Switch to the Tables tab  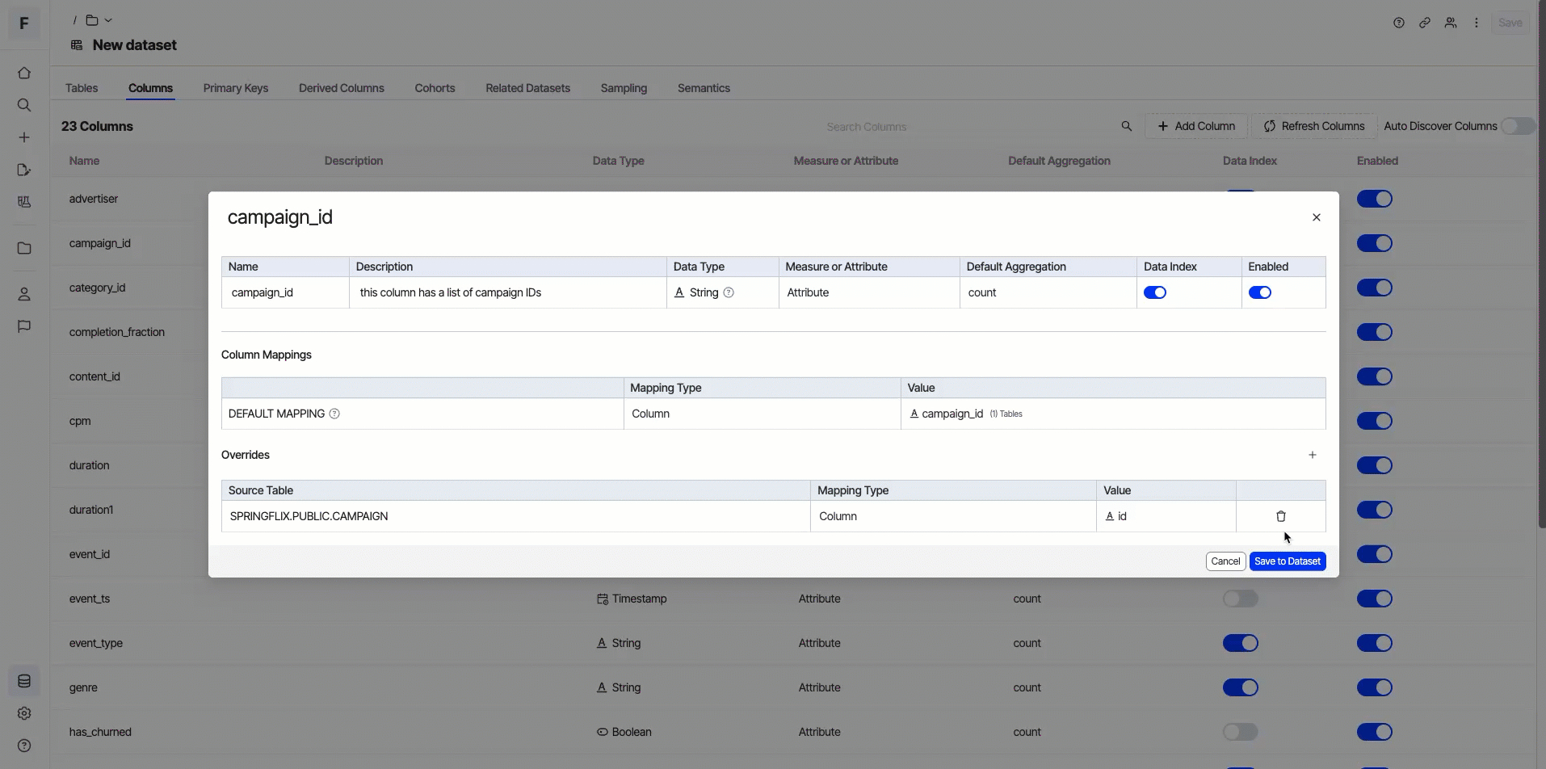[x=82, y=88]
